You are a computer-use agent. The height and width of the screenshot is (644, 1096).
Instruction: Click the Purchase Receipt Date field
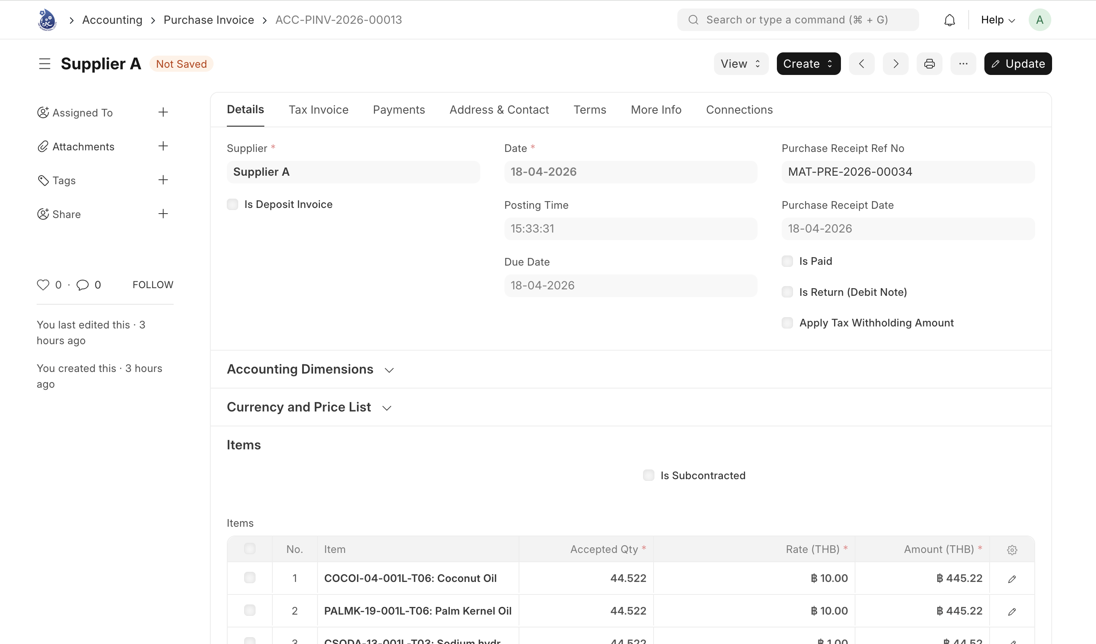(x=908, y=229)
